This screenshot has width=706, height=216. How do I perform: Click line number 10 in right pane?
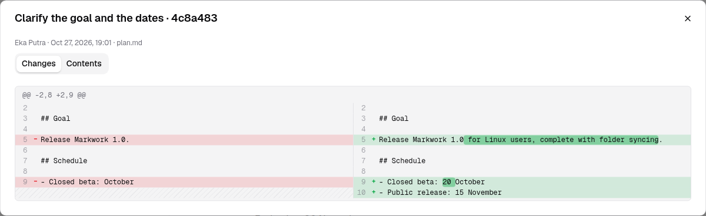tap(361, 193)
